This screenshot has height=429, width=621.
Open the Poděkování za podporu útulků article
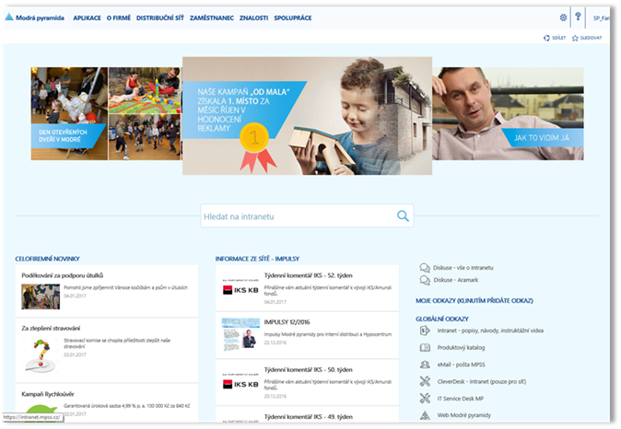[62, 275]
